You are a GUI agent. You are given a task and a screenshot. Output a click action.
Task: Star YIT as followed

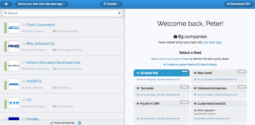(24, 100)
